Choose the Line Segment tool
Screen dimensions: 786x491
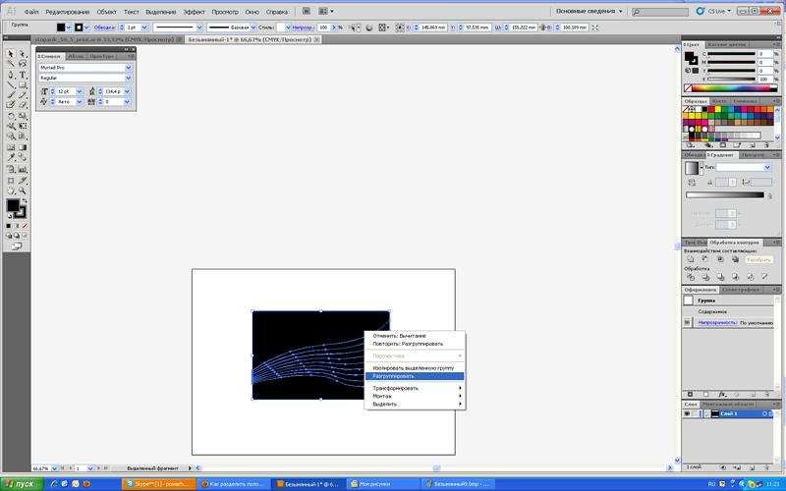click(11, 84)
